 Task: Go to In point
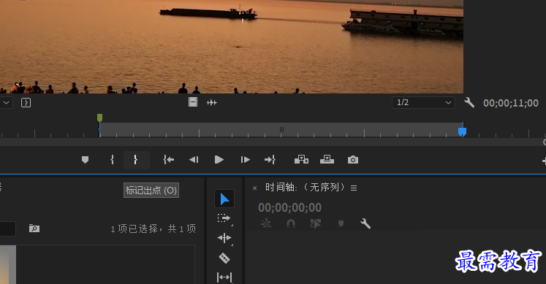[x=169, y=160]
